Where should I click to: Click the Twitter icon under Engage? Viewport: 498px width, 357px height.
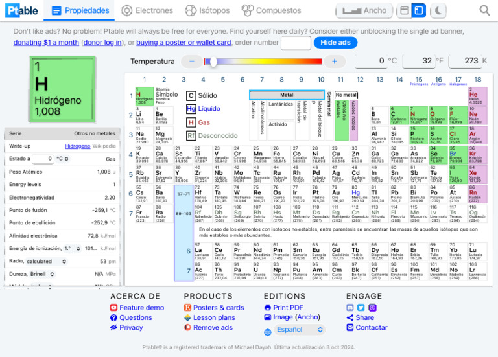(362, 308)
